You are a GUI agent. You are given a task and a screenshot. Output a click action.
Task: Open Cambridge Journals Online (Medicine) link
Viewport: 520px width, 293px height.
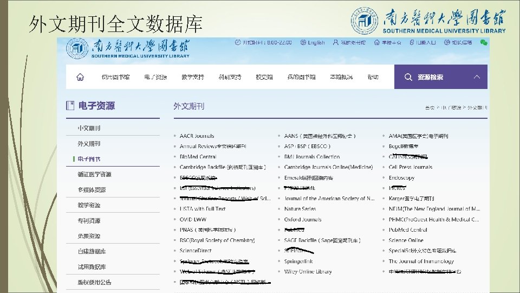click(x=329, y=167)
